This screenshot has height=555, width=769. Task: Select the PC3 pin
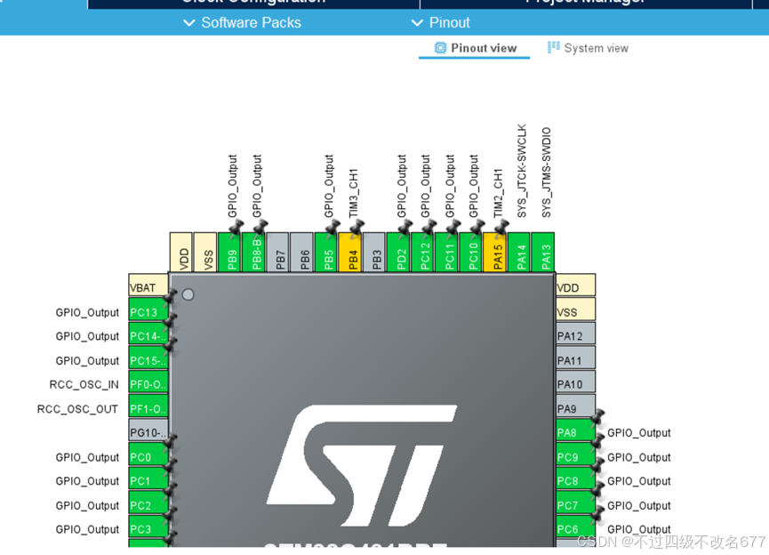148,527
